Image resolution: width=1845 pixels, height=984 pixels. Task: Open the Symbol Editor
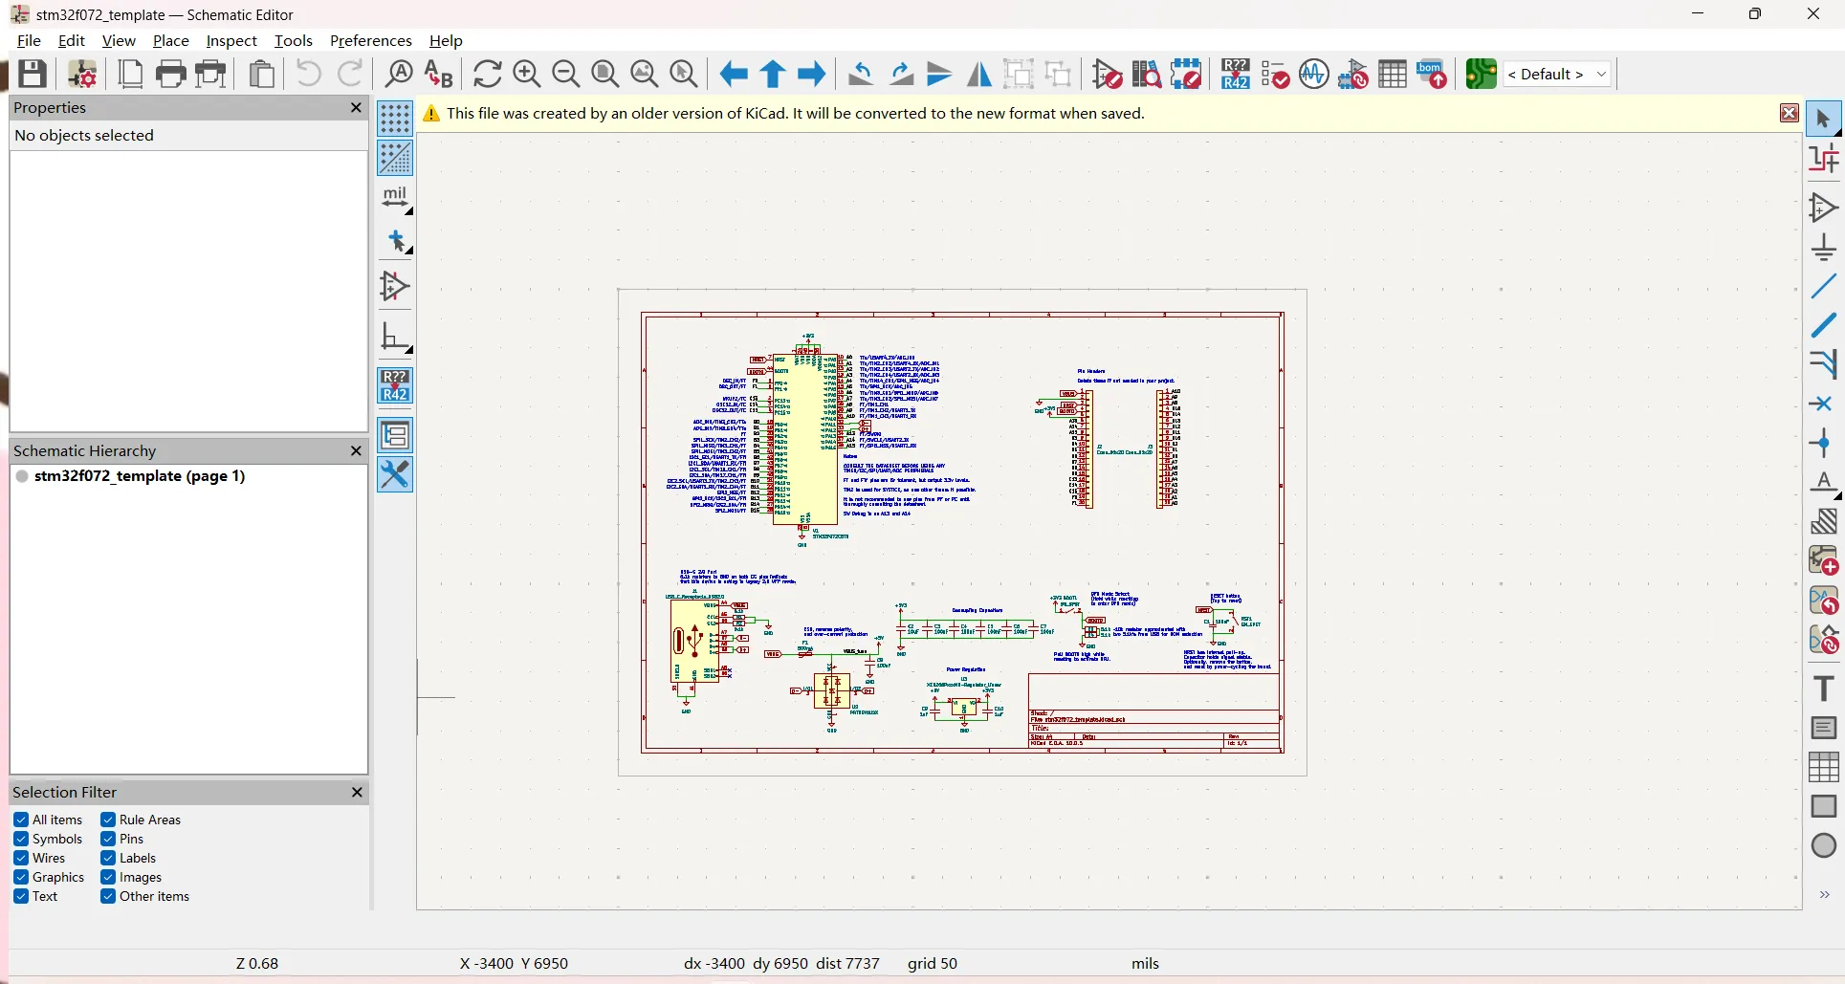click(x=1108, y=74)
